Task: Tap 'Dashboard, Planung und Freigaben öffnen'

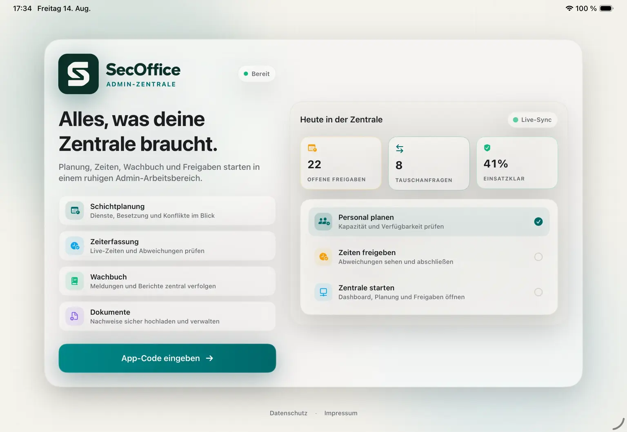Action: click(x=402, y=297)
